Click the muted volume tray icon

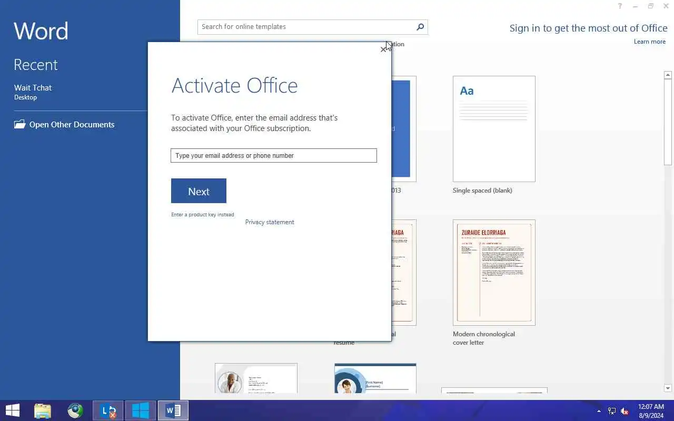click(625, 411)
